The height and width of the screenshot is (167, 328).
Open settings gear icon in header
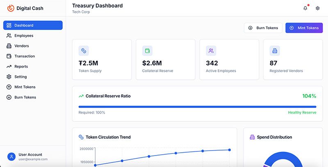pyautogui.click(x=317, y=8)
